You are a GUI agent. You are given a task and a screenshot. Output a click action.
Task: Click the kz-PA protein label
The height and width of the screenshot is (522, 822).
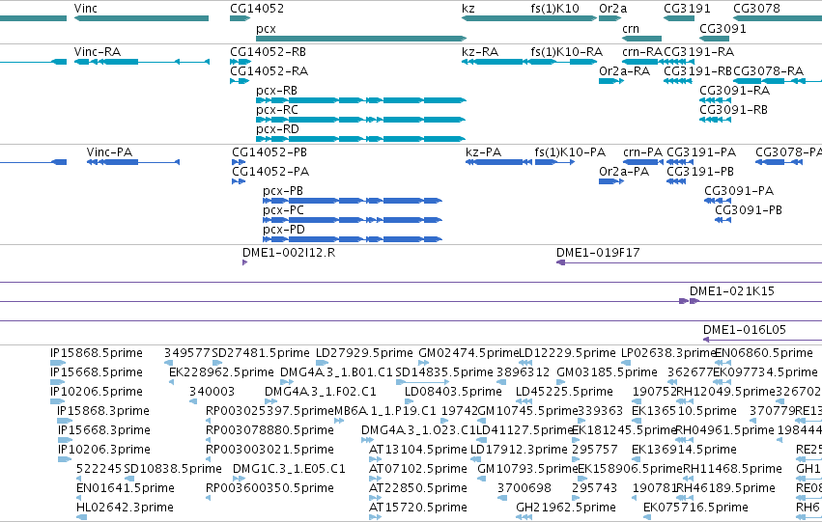pyautogui.click(x=483, y=152)
